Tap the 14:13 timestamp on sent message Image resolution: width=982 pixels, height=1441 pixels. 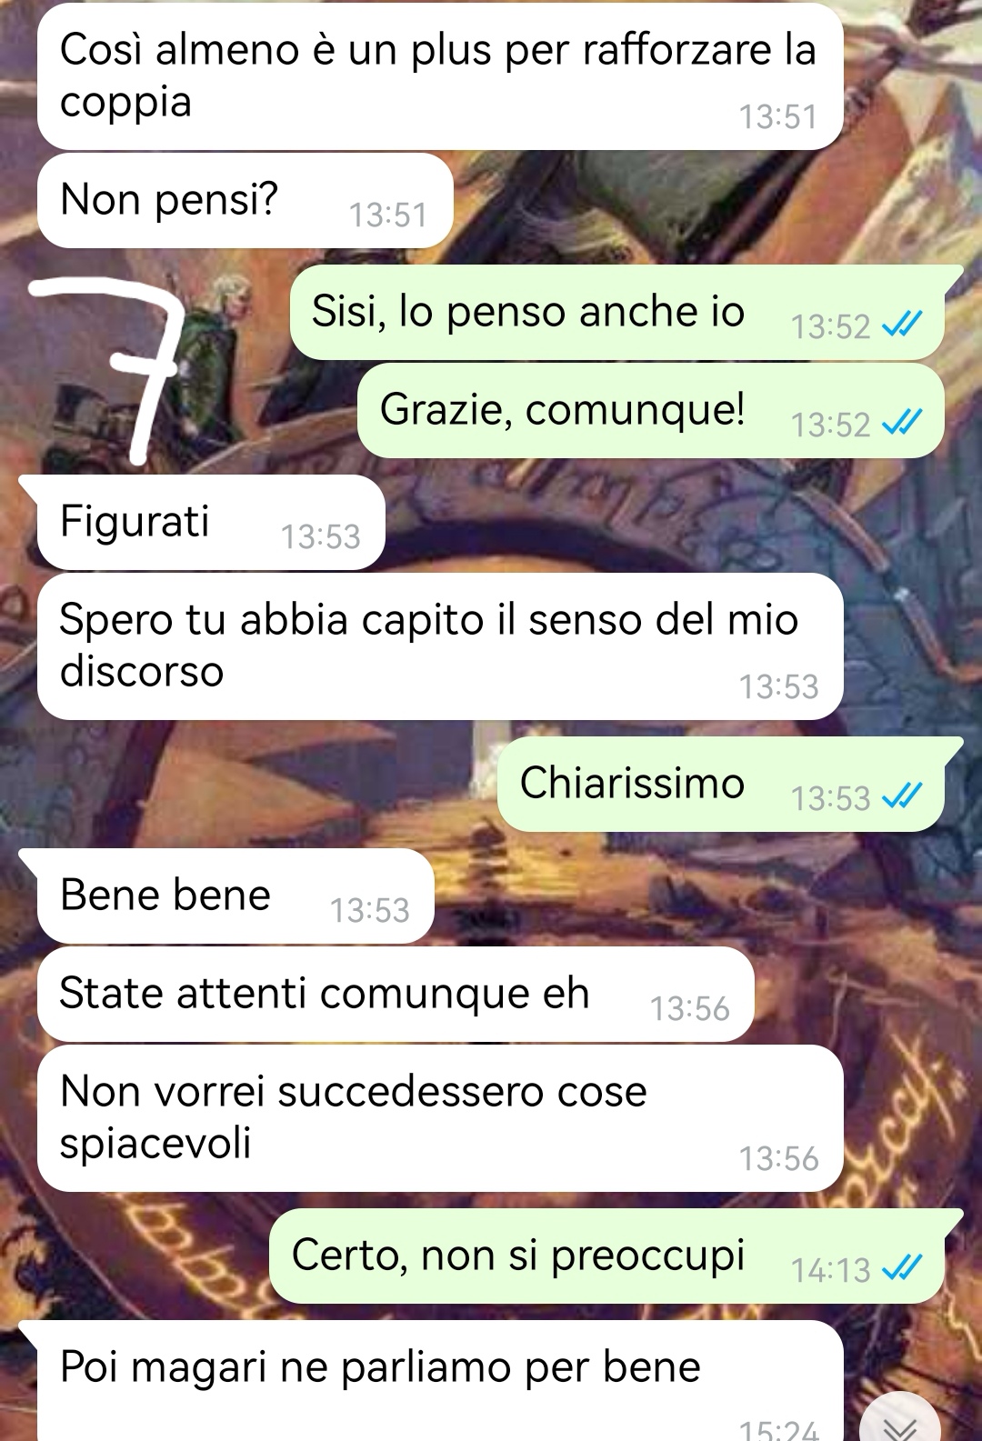(x=831, y=1269)
